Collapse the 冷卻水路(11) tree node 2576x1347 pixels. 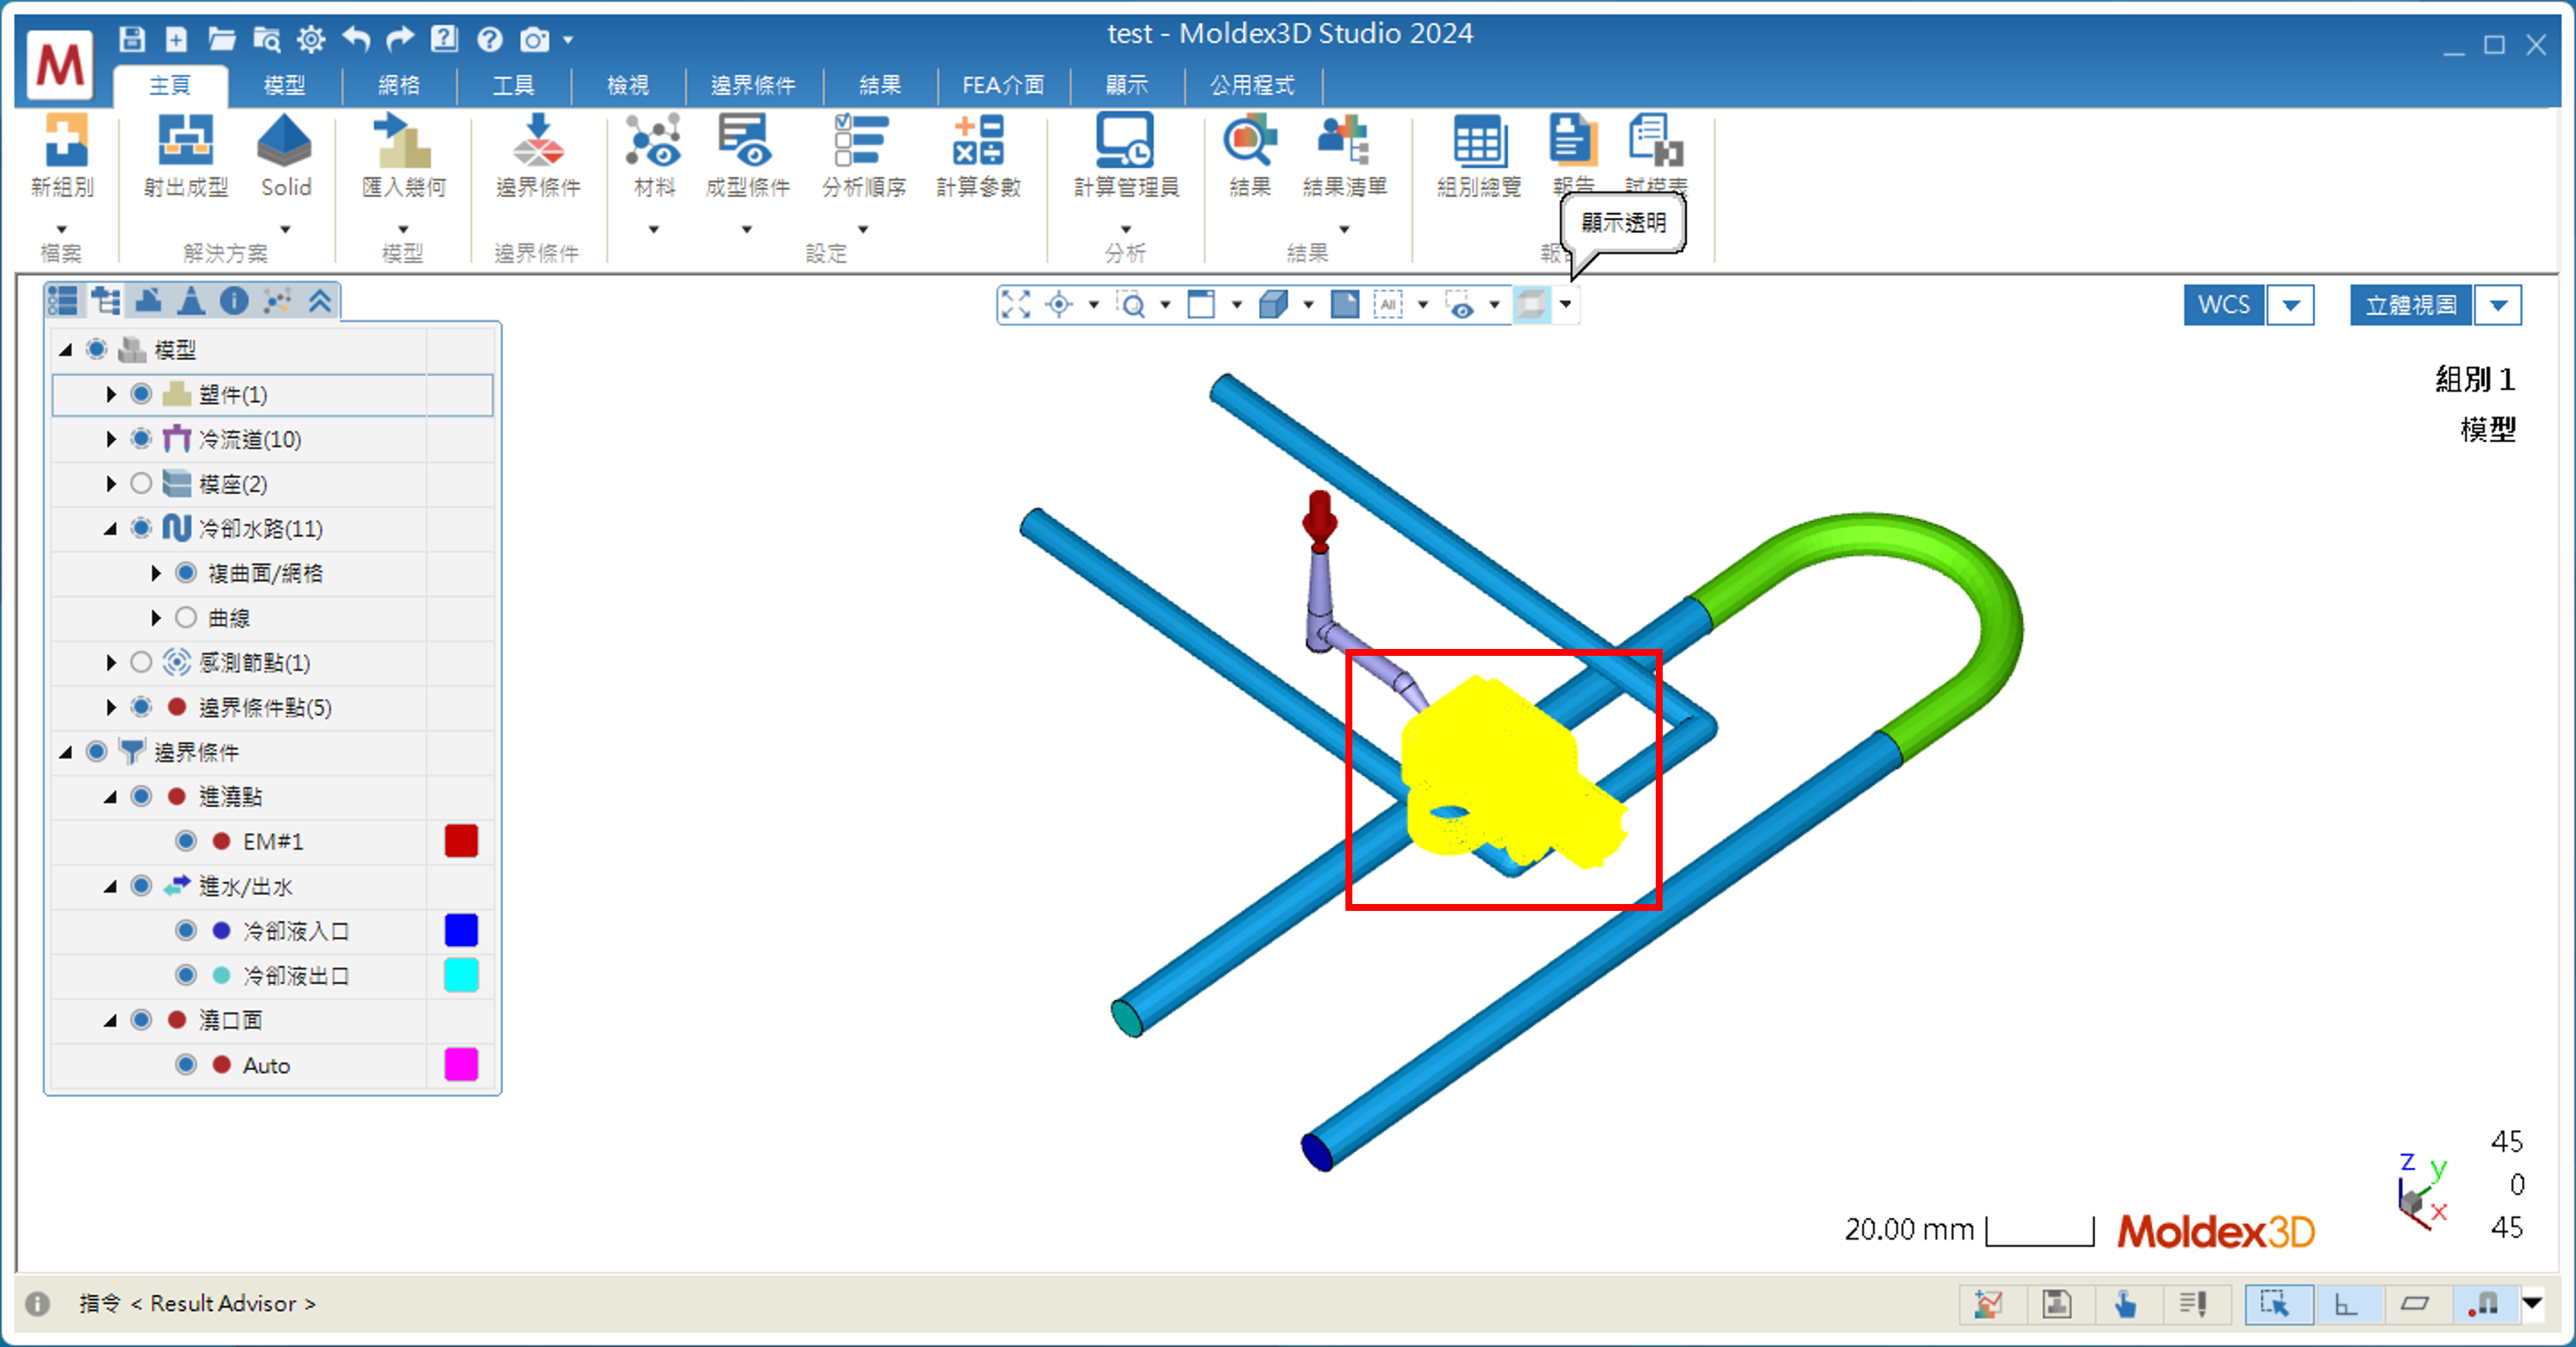110,529
